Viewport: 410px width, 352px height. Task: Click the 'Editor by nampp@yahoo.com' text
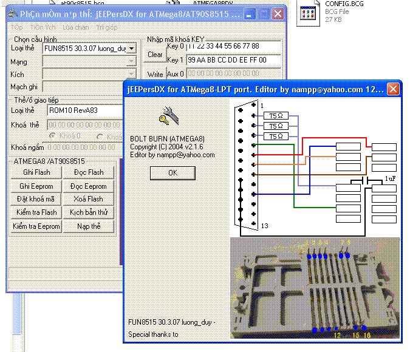tap(173, 155)
